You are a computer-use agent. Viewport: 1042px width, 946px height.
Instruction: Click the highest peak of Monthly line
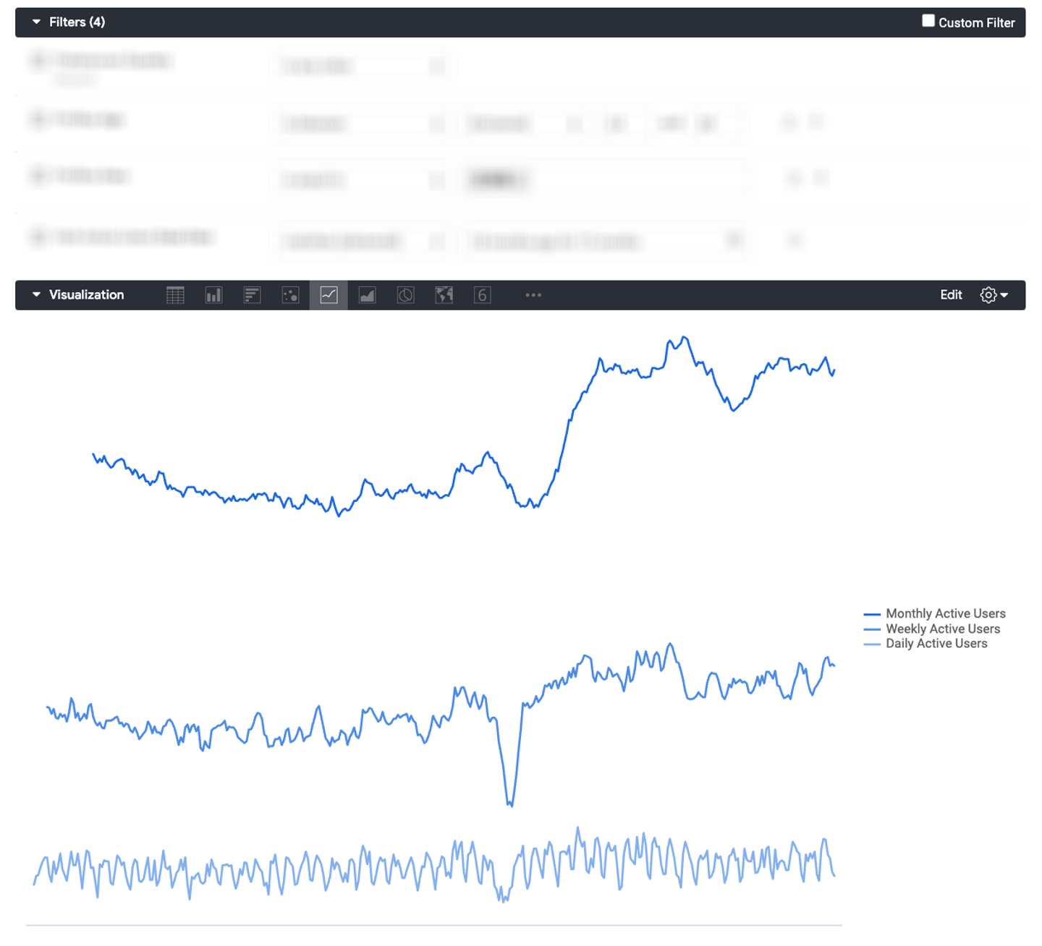(685, 338)
